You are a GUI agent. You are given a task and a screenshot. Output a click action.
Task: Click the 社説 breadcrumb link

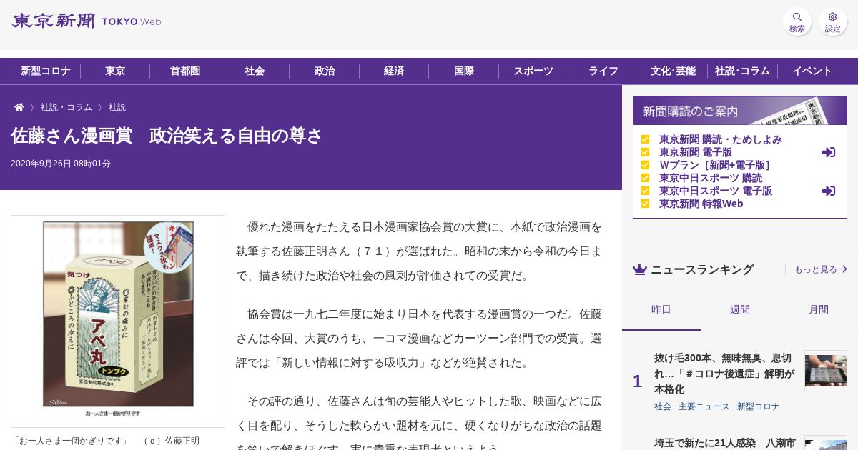(117, 107)
